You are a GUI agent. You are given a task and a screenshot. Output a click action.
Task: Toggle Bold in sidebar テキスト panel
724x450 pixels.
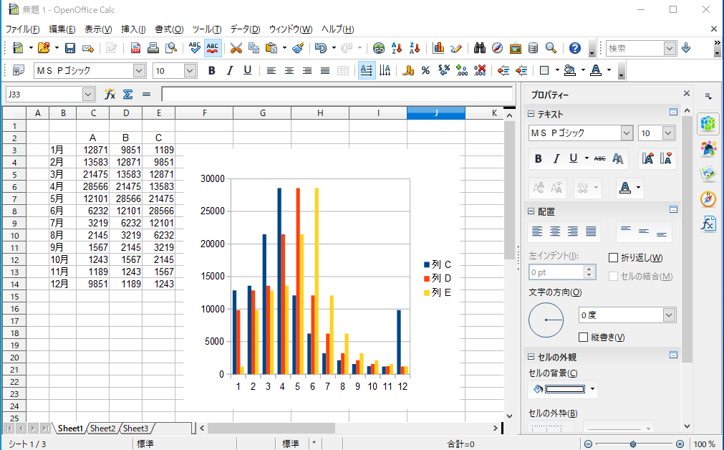pyautogui.click(x=538, y=159)
